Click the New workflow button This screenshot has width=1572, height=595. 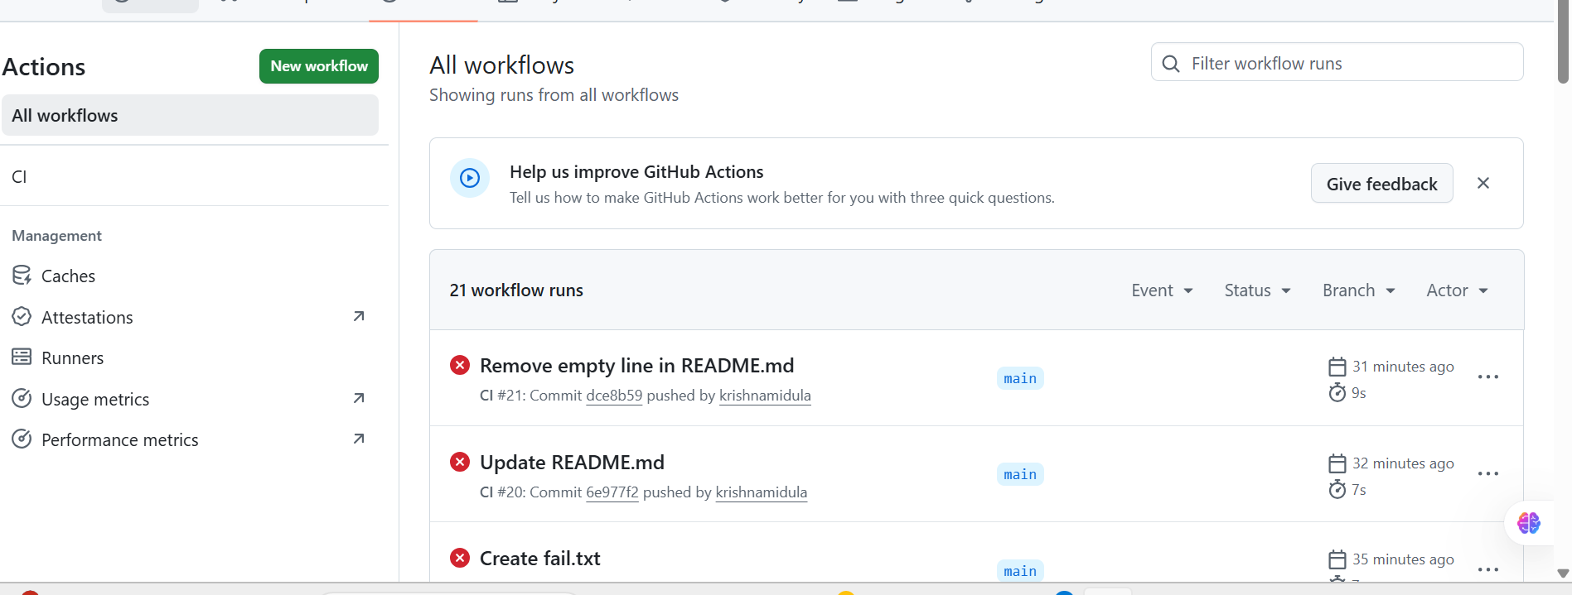coord(319,66)
